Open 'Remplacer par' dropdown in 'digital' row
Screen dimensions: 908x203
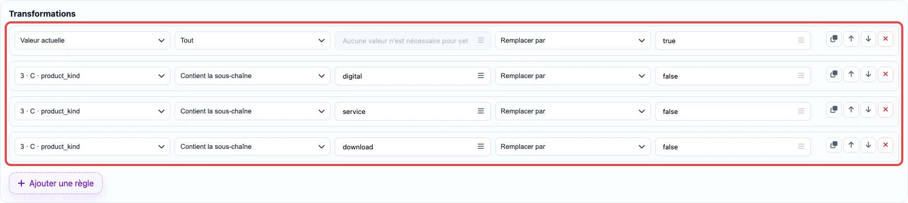(x=573, y=76)
